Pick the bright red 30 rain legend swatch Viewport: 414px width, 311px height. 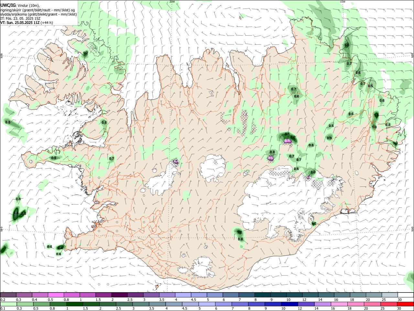click(406, 304)
